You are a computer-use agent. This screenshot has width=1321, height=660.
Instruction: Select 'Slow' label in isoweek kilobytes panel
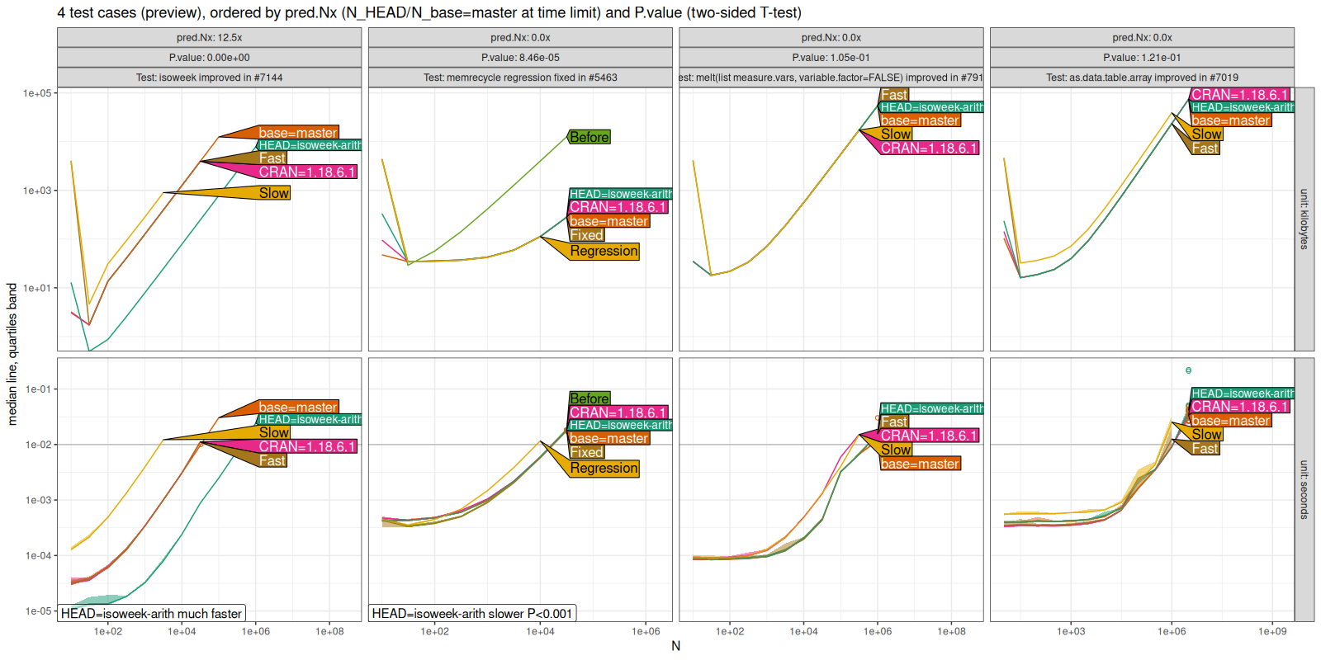tap(274, 193)
